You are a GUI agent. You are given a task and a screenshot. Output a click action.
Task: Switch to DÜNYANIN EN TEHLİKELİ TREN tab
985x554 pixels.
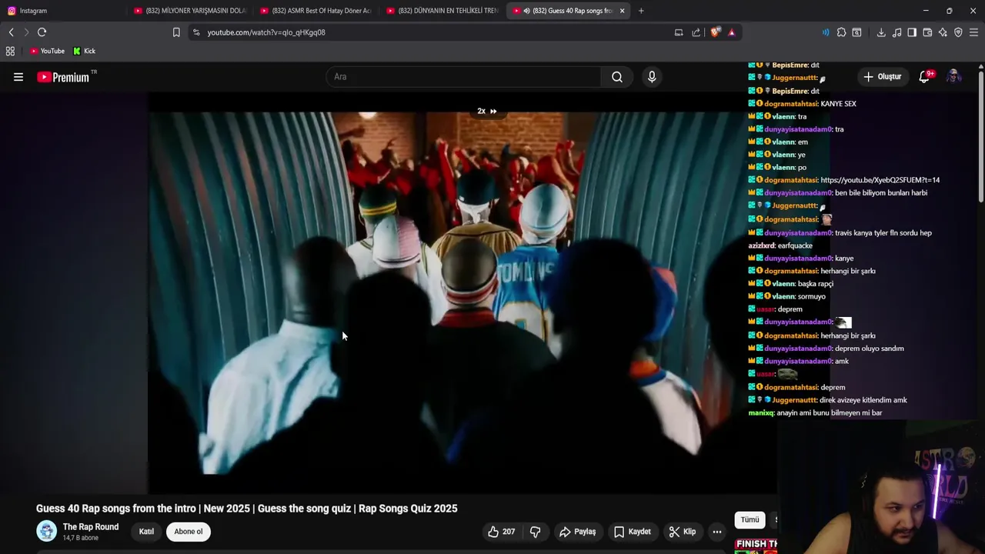[442, 11]
